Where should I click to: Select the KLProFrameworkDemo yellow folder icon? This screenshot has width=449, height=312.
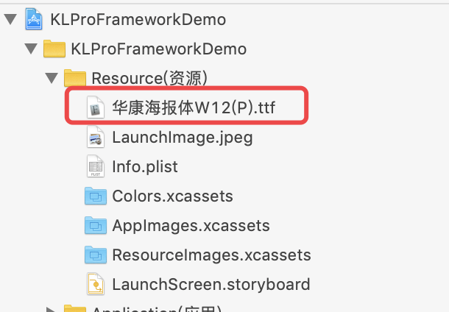(54, 49)
